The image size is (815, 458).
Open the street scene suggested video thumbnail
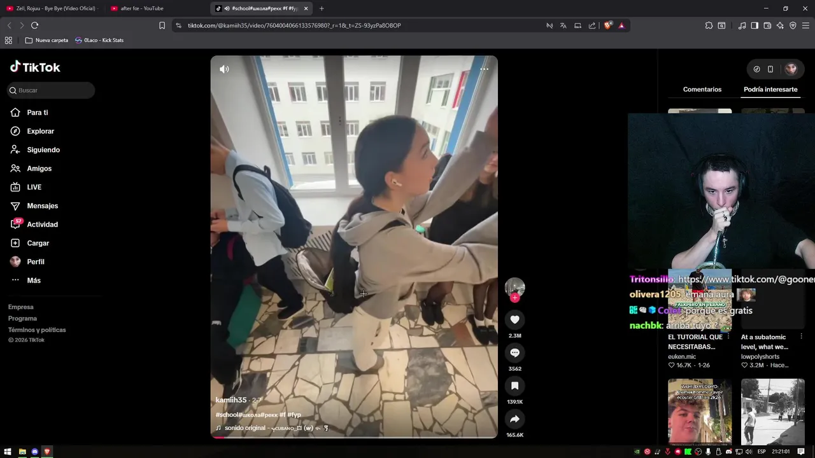point(773,411)
